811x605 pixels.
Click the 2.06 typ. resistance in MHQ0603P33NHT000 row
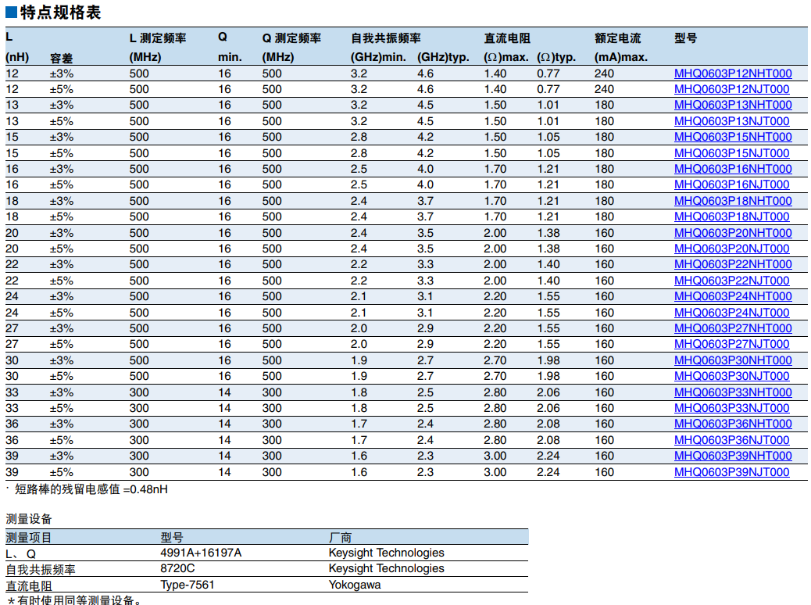pyautogui.click(x=548, y=392)
